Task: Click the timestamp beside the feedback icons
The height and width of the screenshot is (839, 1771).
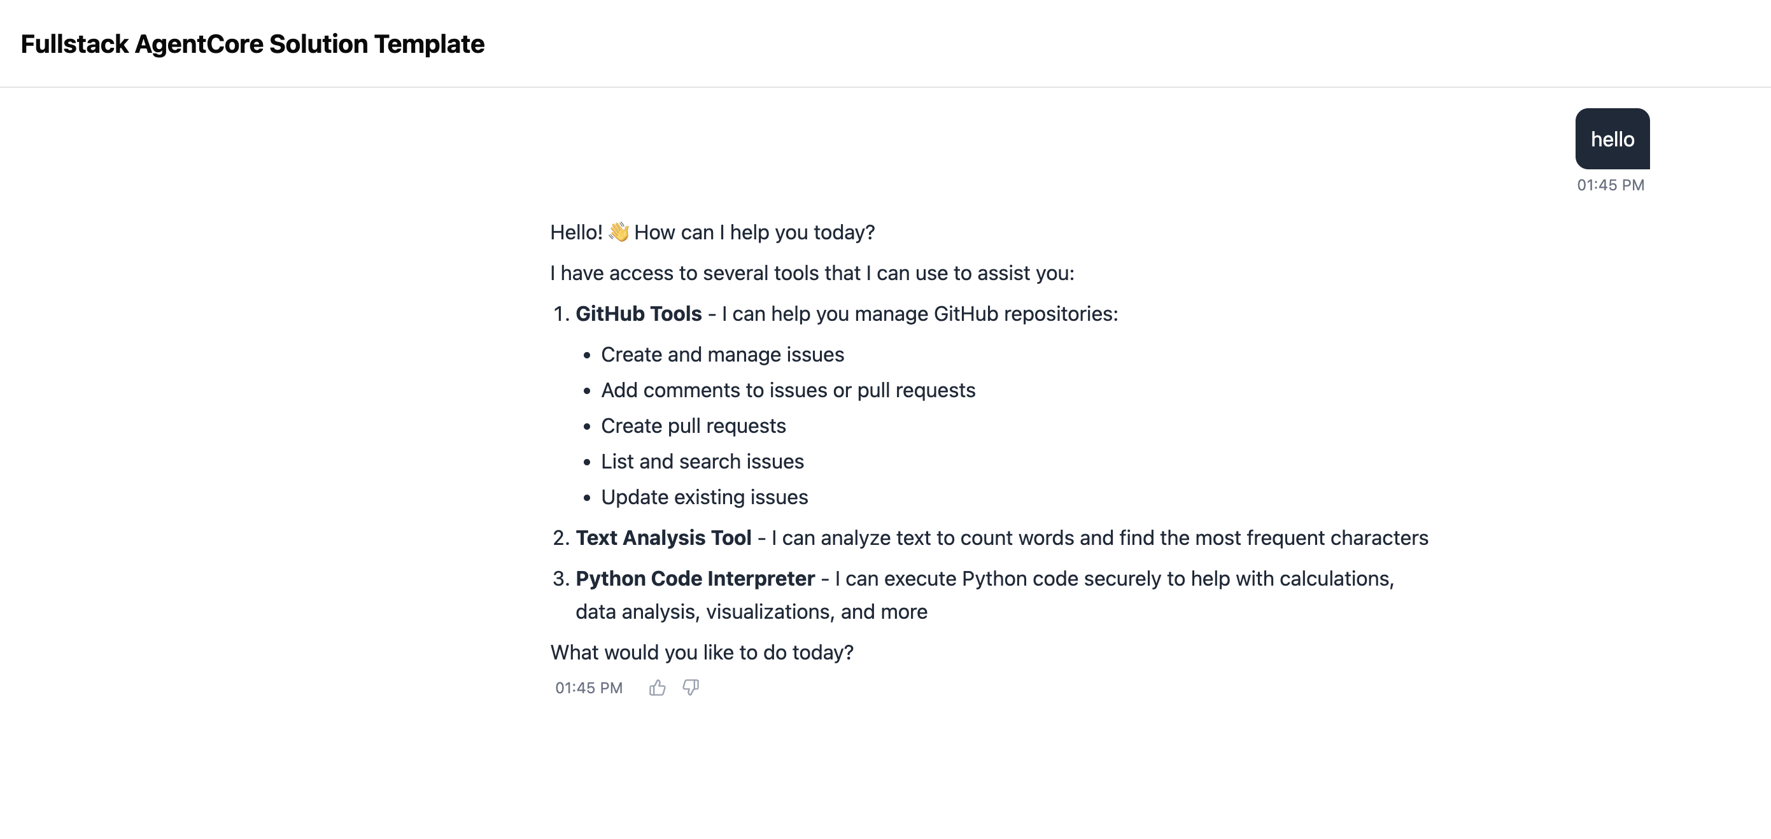Action: point(588,687)
